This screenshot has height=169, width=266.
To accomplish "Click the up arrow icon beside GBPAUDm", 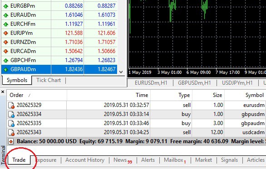I will (6, 69).
